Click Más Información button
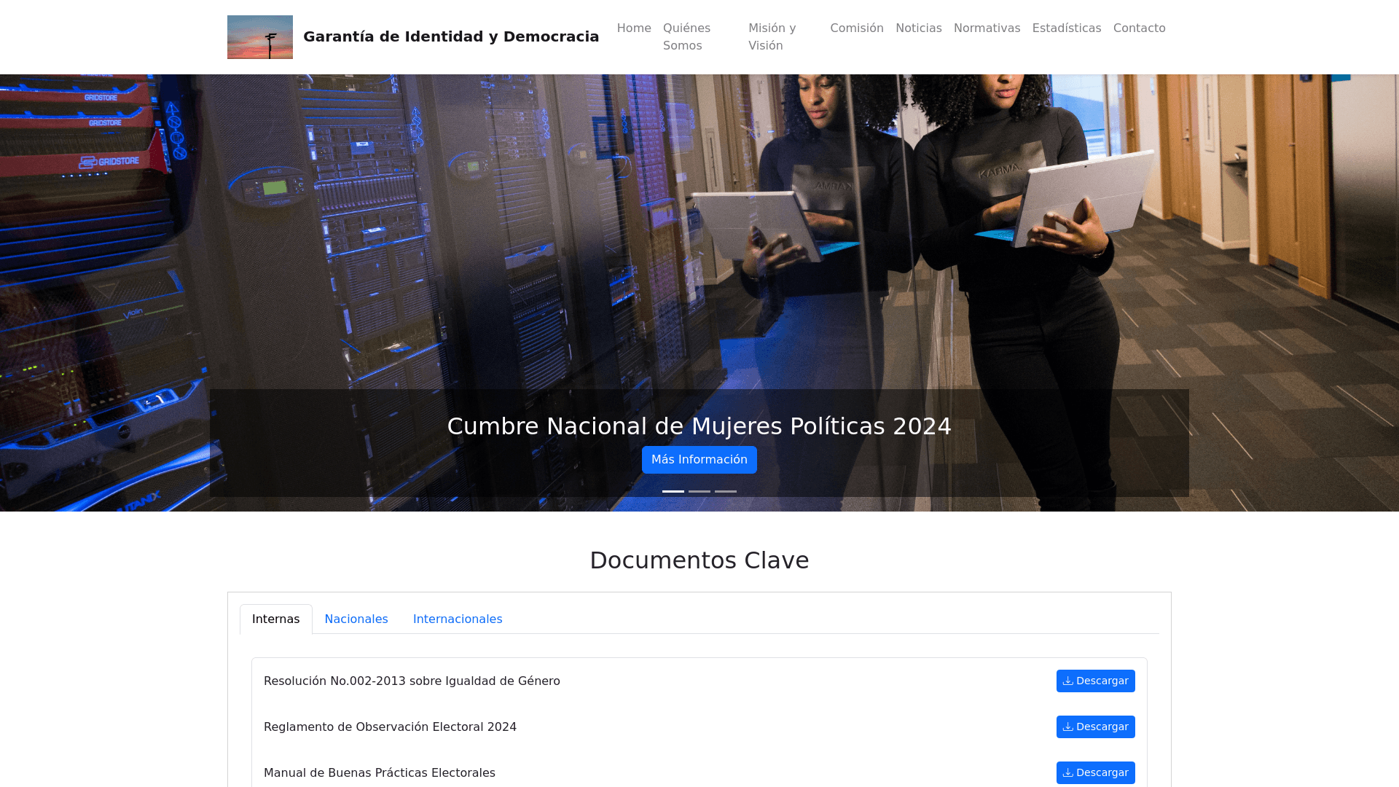Screen dimensions: 1399x787 coord(699,460)
